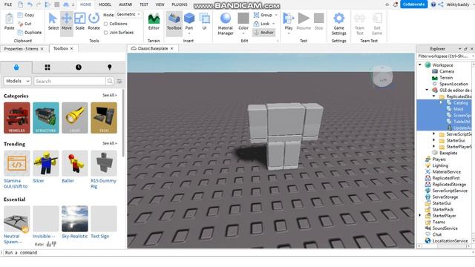Open the Toolbox Creations tab
This screenshot has width=475, height=267.
(x=110, y=67)
